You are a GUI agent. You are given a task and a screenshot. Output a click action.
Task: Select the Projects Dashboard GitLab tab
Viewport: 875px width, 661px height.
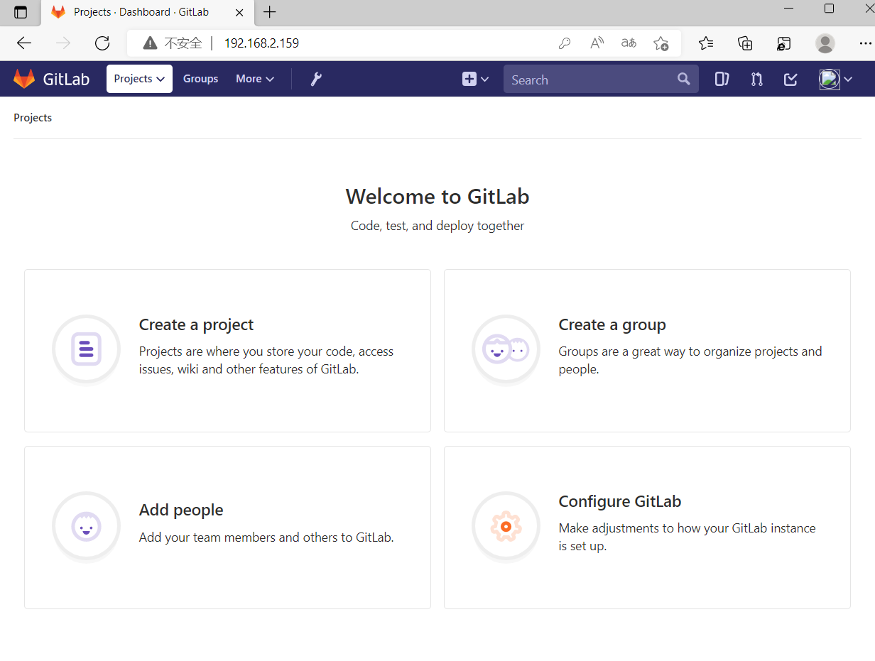point(147,12)
